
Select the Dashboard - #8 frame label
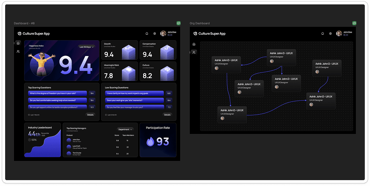(x=24, y=23)
